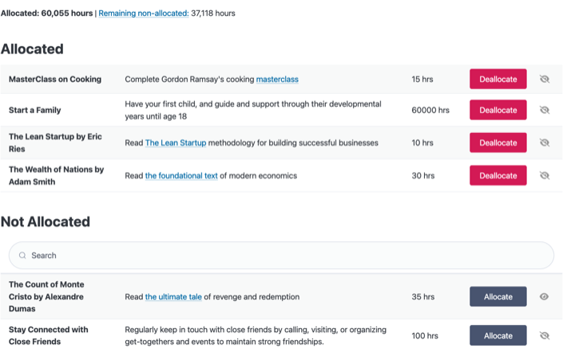Screen dimensions: 563x348
Task: Toggle visibility icon for Stay Connected with Close Friends
Action: pyautogui.click(x=545, y=335)
